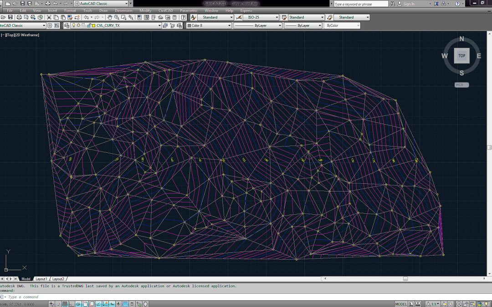Screen dimensions: 492x307
Task: Toggle the MODEL space status button
Action: 401,304
